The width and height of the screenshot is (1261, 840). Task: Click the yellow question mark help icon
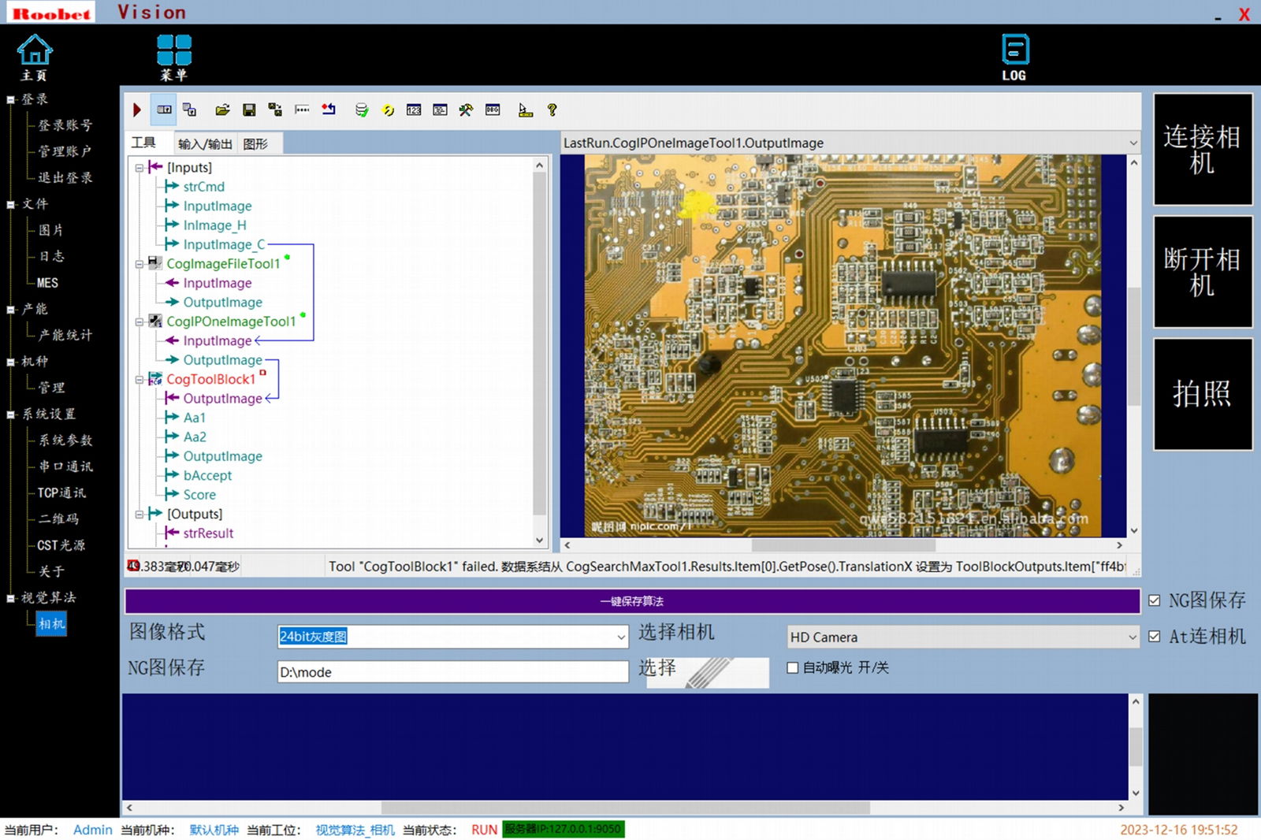coord(552,110)
